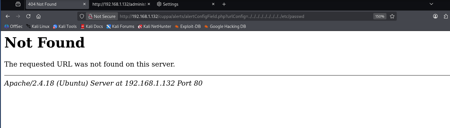
Task: Open the Google Hacking DB bookmark
Action: (225, 26)
